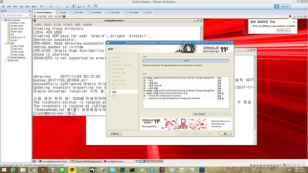Close the Library panel
308x173 pixels.
30,11
